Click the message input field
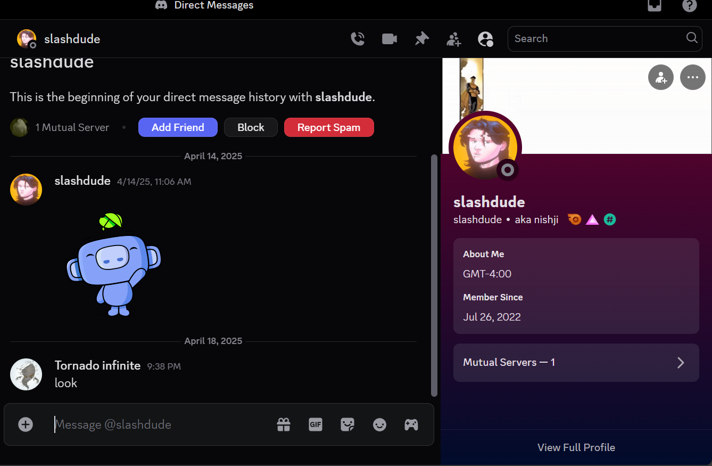 160,424
